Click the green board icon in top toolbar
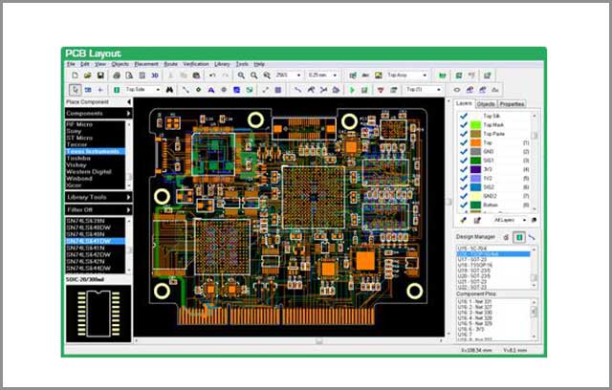The height and width of the screenshot is (390, 612). [x=442, y=76]
